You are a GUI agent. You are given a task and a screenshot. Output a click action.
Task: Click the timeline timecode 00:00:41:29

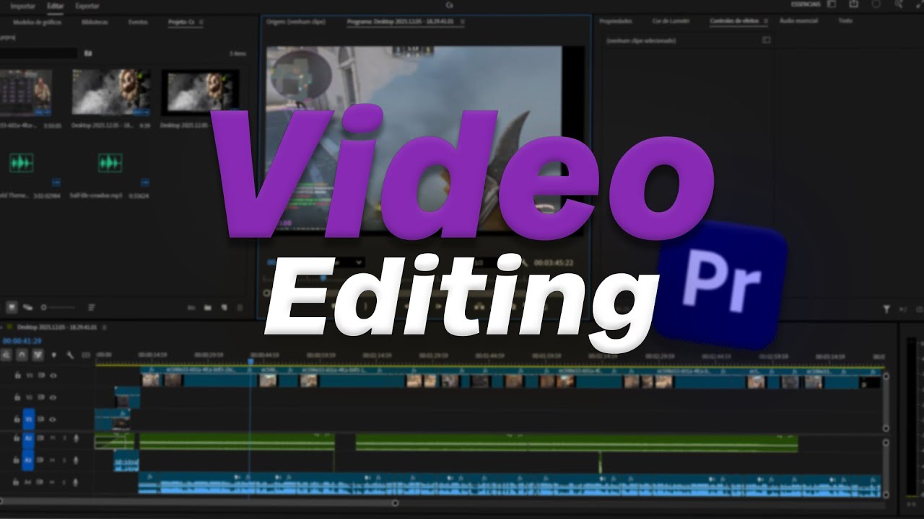click(22, 341)
